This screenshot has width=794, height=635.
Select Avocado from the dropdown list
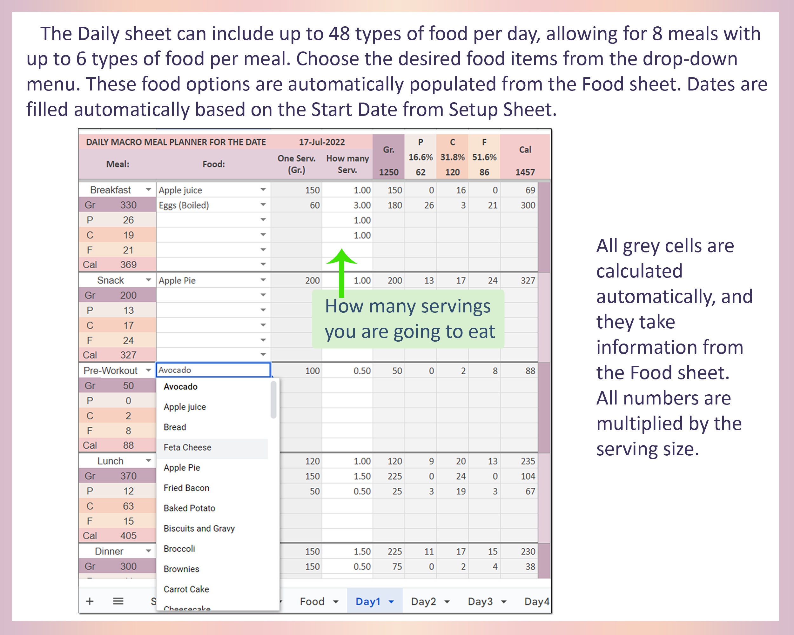(x=212, y=386)
